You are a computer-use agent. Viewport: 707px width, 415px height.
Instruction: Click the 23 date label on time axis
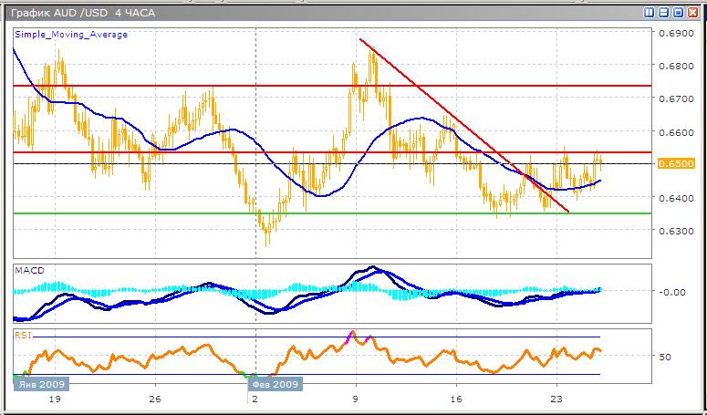[556, 399]
